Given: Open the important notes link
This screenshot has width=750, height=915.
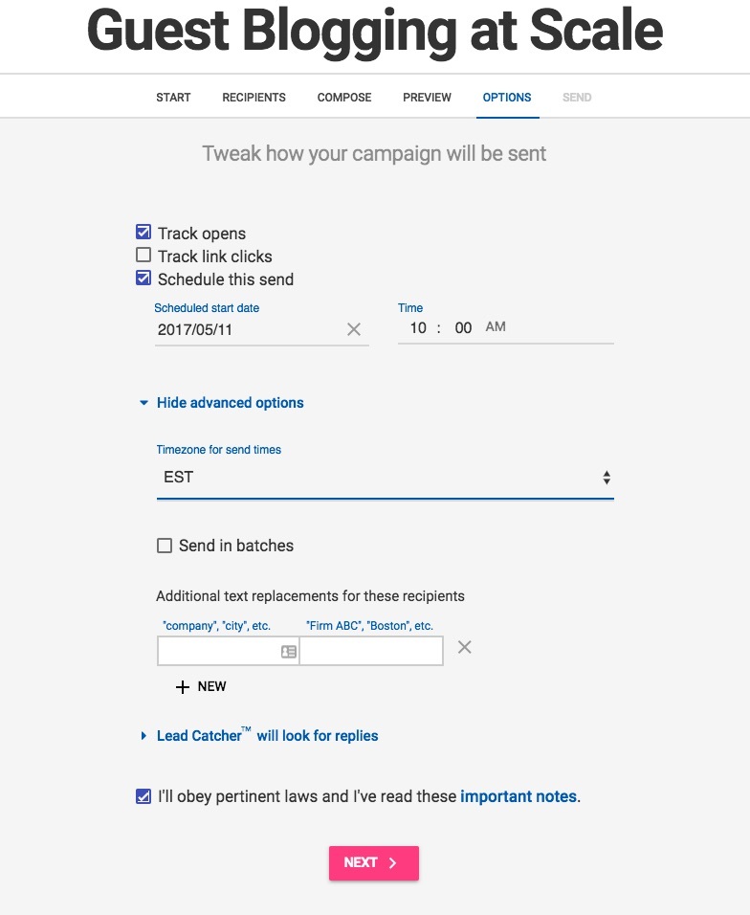Looking at the screenshot, I should (x=518, y=796).
